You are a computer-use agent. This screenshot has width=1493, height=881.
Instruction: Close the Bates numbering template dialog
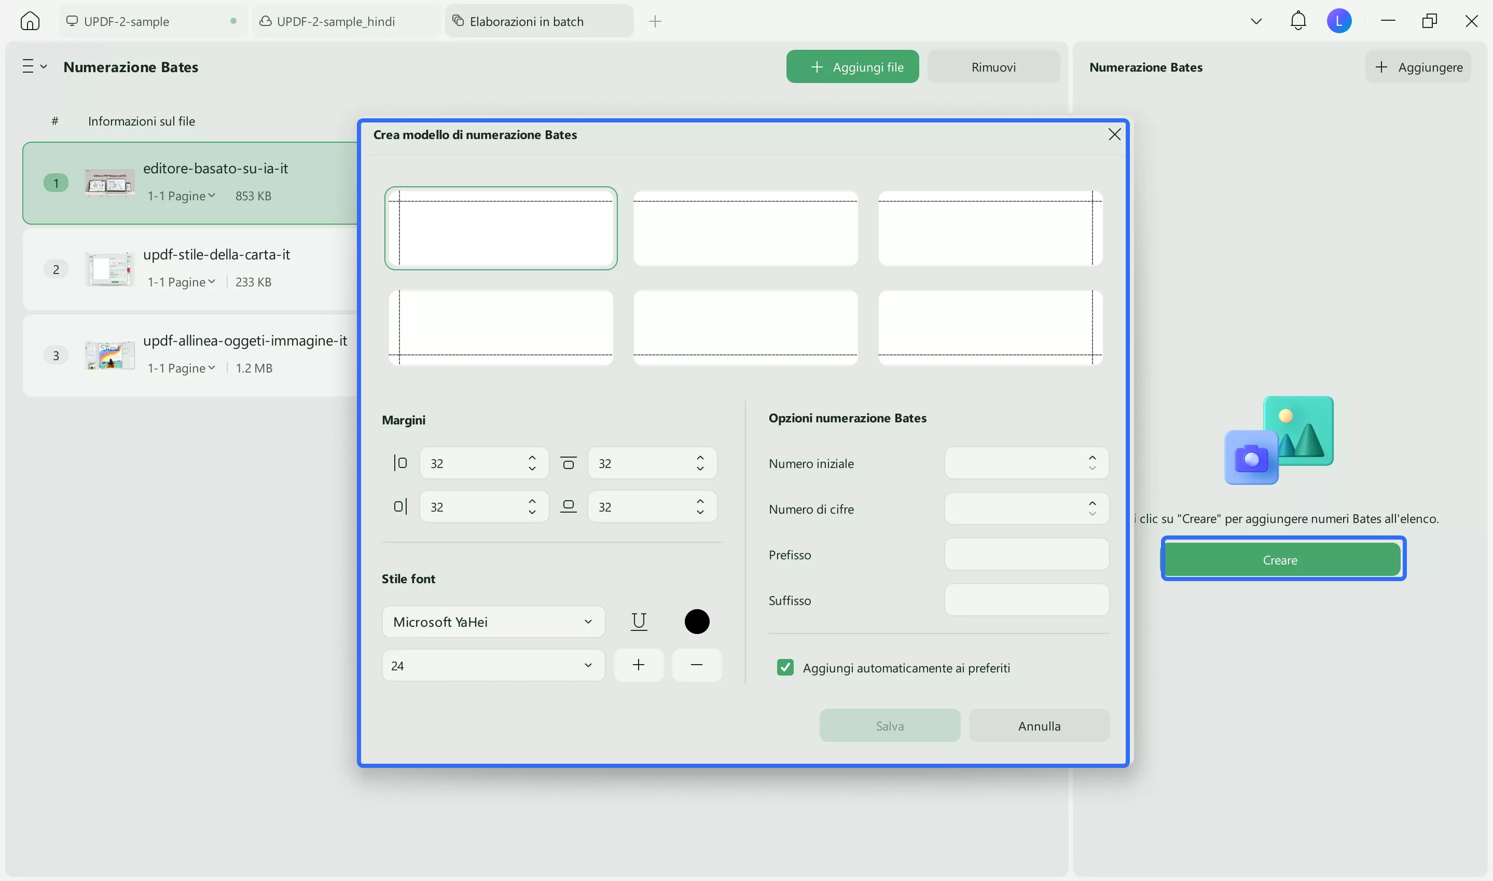tap(1114, 135)
